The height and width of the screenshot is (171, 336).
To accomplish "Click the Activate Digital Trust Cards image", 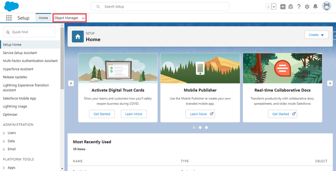I will pyautogui.click(x=118, y=68).
